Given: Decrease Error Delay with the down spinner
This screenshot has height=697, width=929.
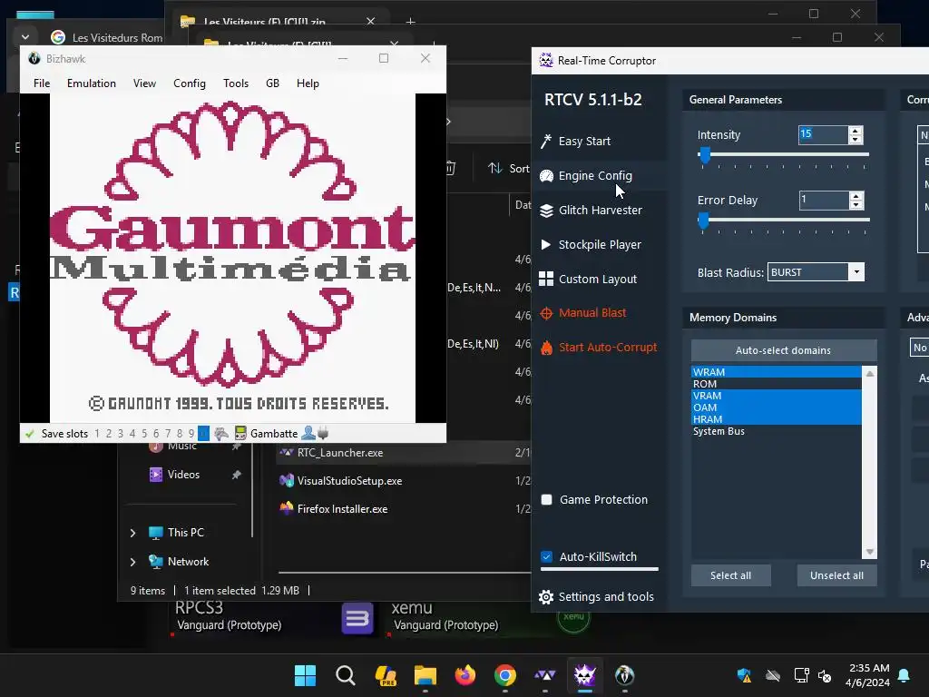Looking at the screenshot, I should 856,204.
